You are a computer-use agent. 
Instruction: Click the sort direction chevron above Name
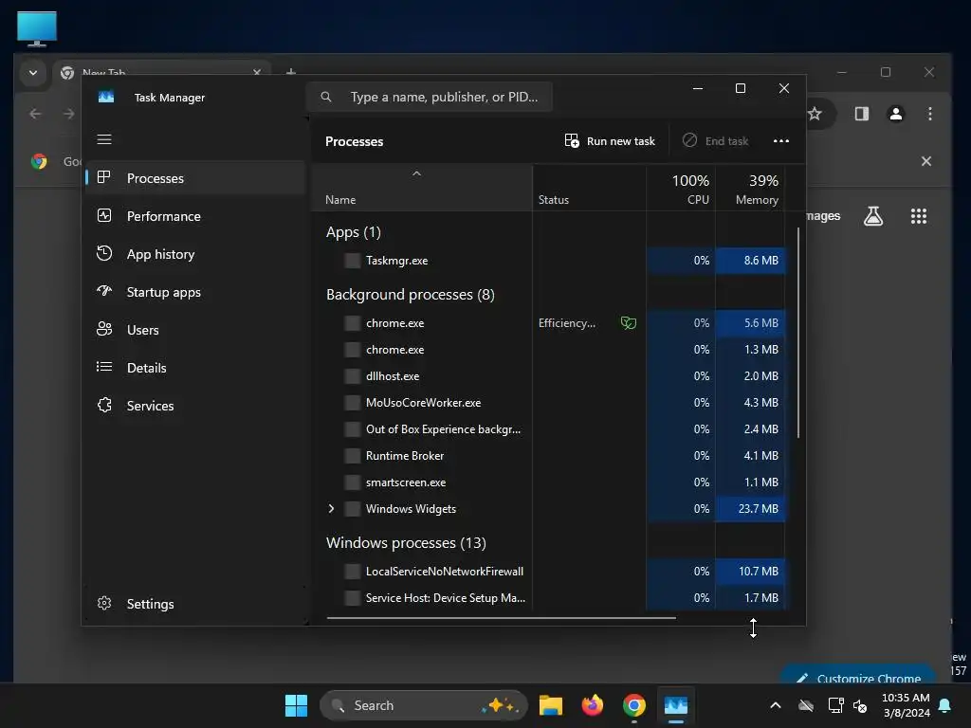click(417, 174)
